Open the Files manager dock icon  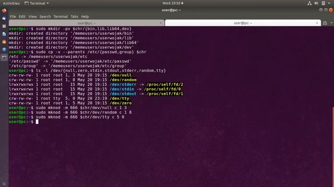click(4, 26)
